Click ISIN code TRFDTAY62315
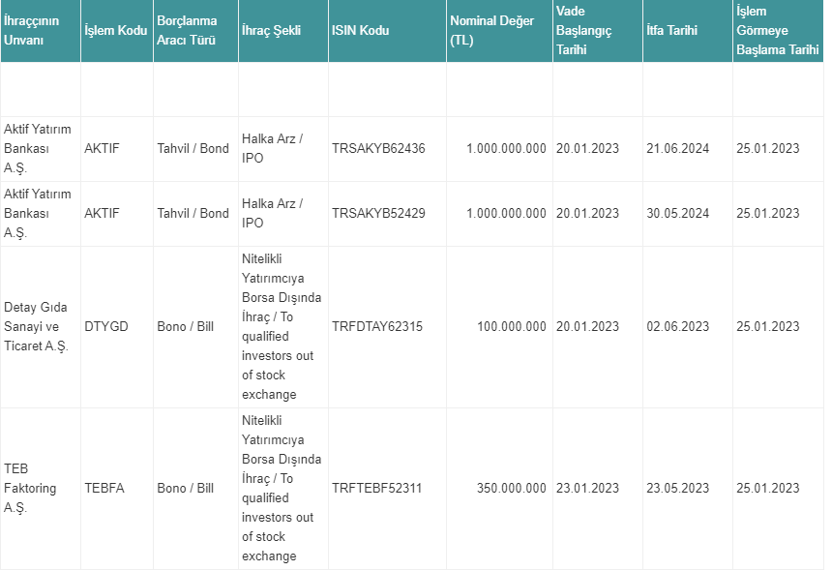The width and height of the screenshot is (832, 571). click(377, 326)
